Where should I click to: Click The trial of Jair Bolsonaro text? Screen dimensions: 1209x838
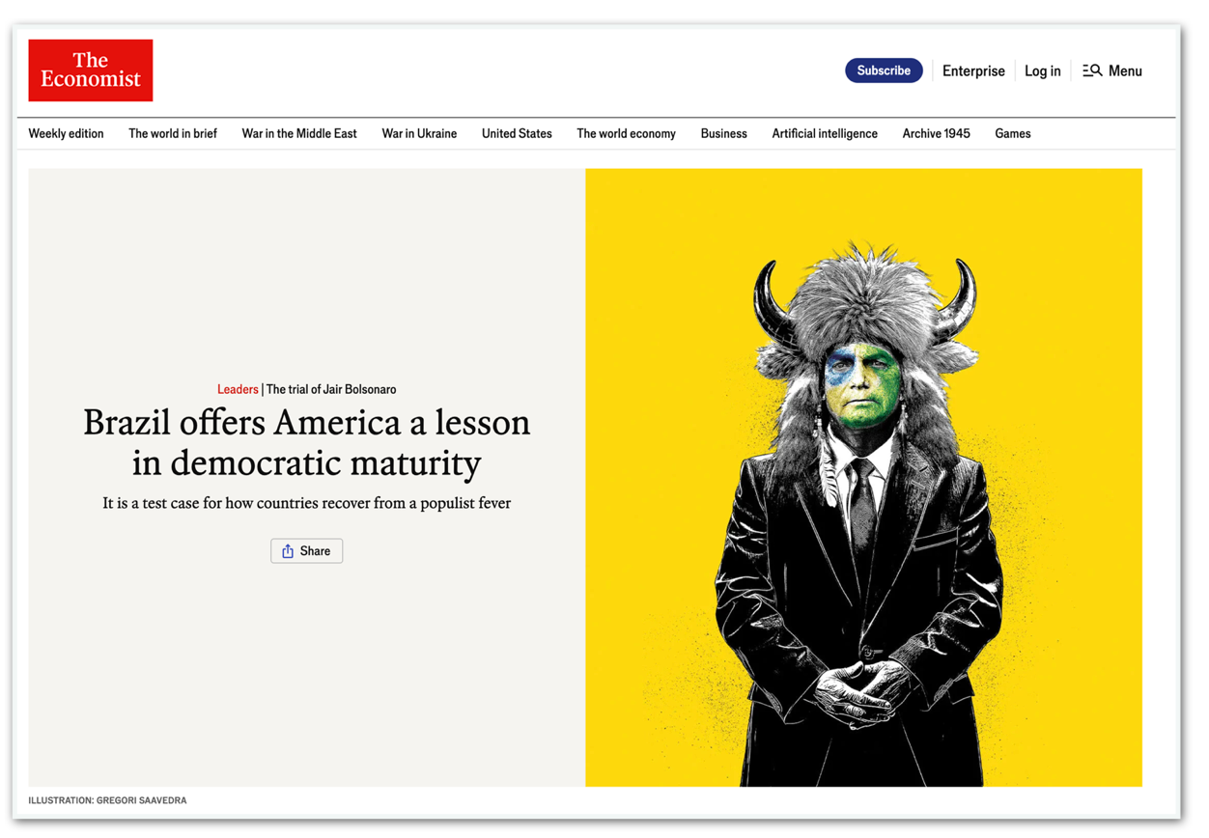click(x=331, y=389)
